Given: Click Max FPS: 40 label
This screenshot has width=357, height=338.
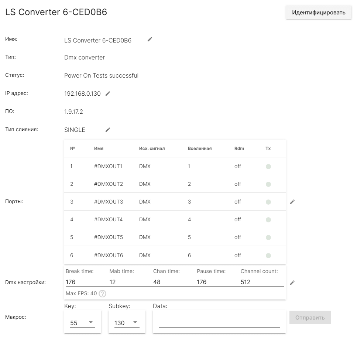Looking at the screenshot, I should tap(81, 293).
